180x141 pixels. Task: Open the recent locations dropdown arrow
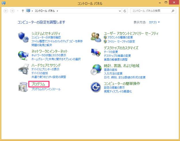click(x=18, y=11)
